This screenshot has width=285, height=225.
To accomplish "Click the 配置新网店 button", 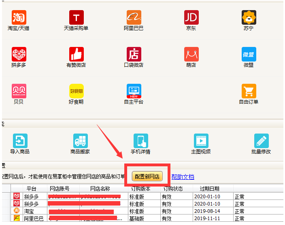I will tap(147, 176).
